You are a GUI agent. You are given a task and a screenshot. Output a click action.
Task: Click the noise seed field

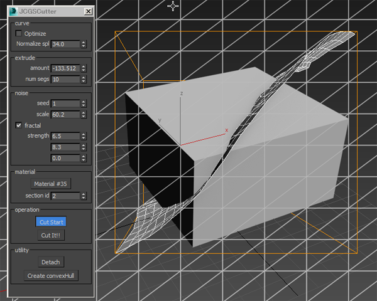pyautogui.click(x=65, y=103)
